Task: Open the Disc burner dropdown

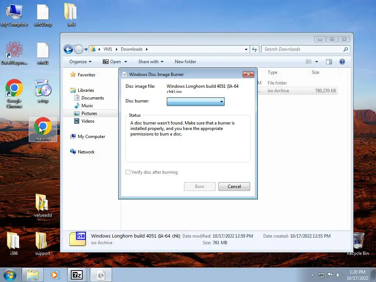Action: pyautogui.click(x=196, y=101)
